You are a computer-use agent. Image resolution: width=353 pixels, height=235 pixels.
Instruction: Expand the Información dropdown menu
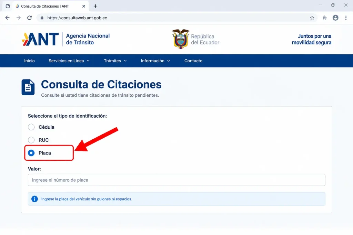(155, 61)
